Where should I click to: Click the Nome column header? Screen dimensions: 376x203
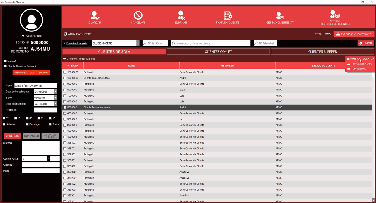click(131, 66)
